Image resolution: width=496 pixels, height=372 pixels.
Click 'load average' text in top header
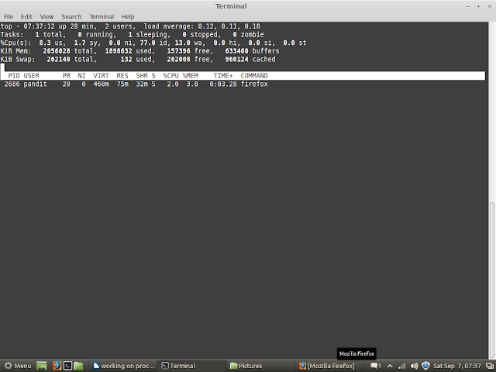tap(169, 26)
